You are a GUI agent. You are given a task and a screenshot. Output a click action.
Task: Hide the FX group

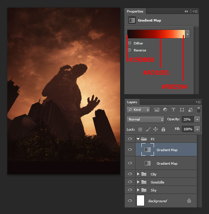[x=130, y=139]
